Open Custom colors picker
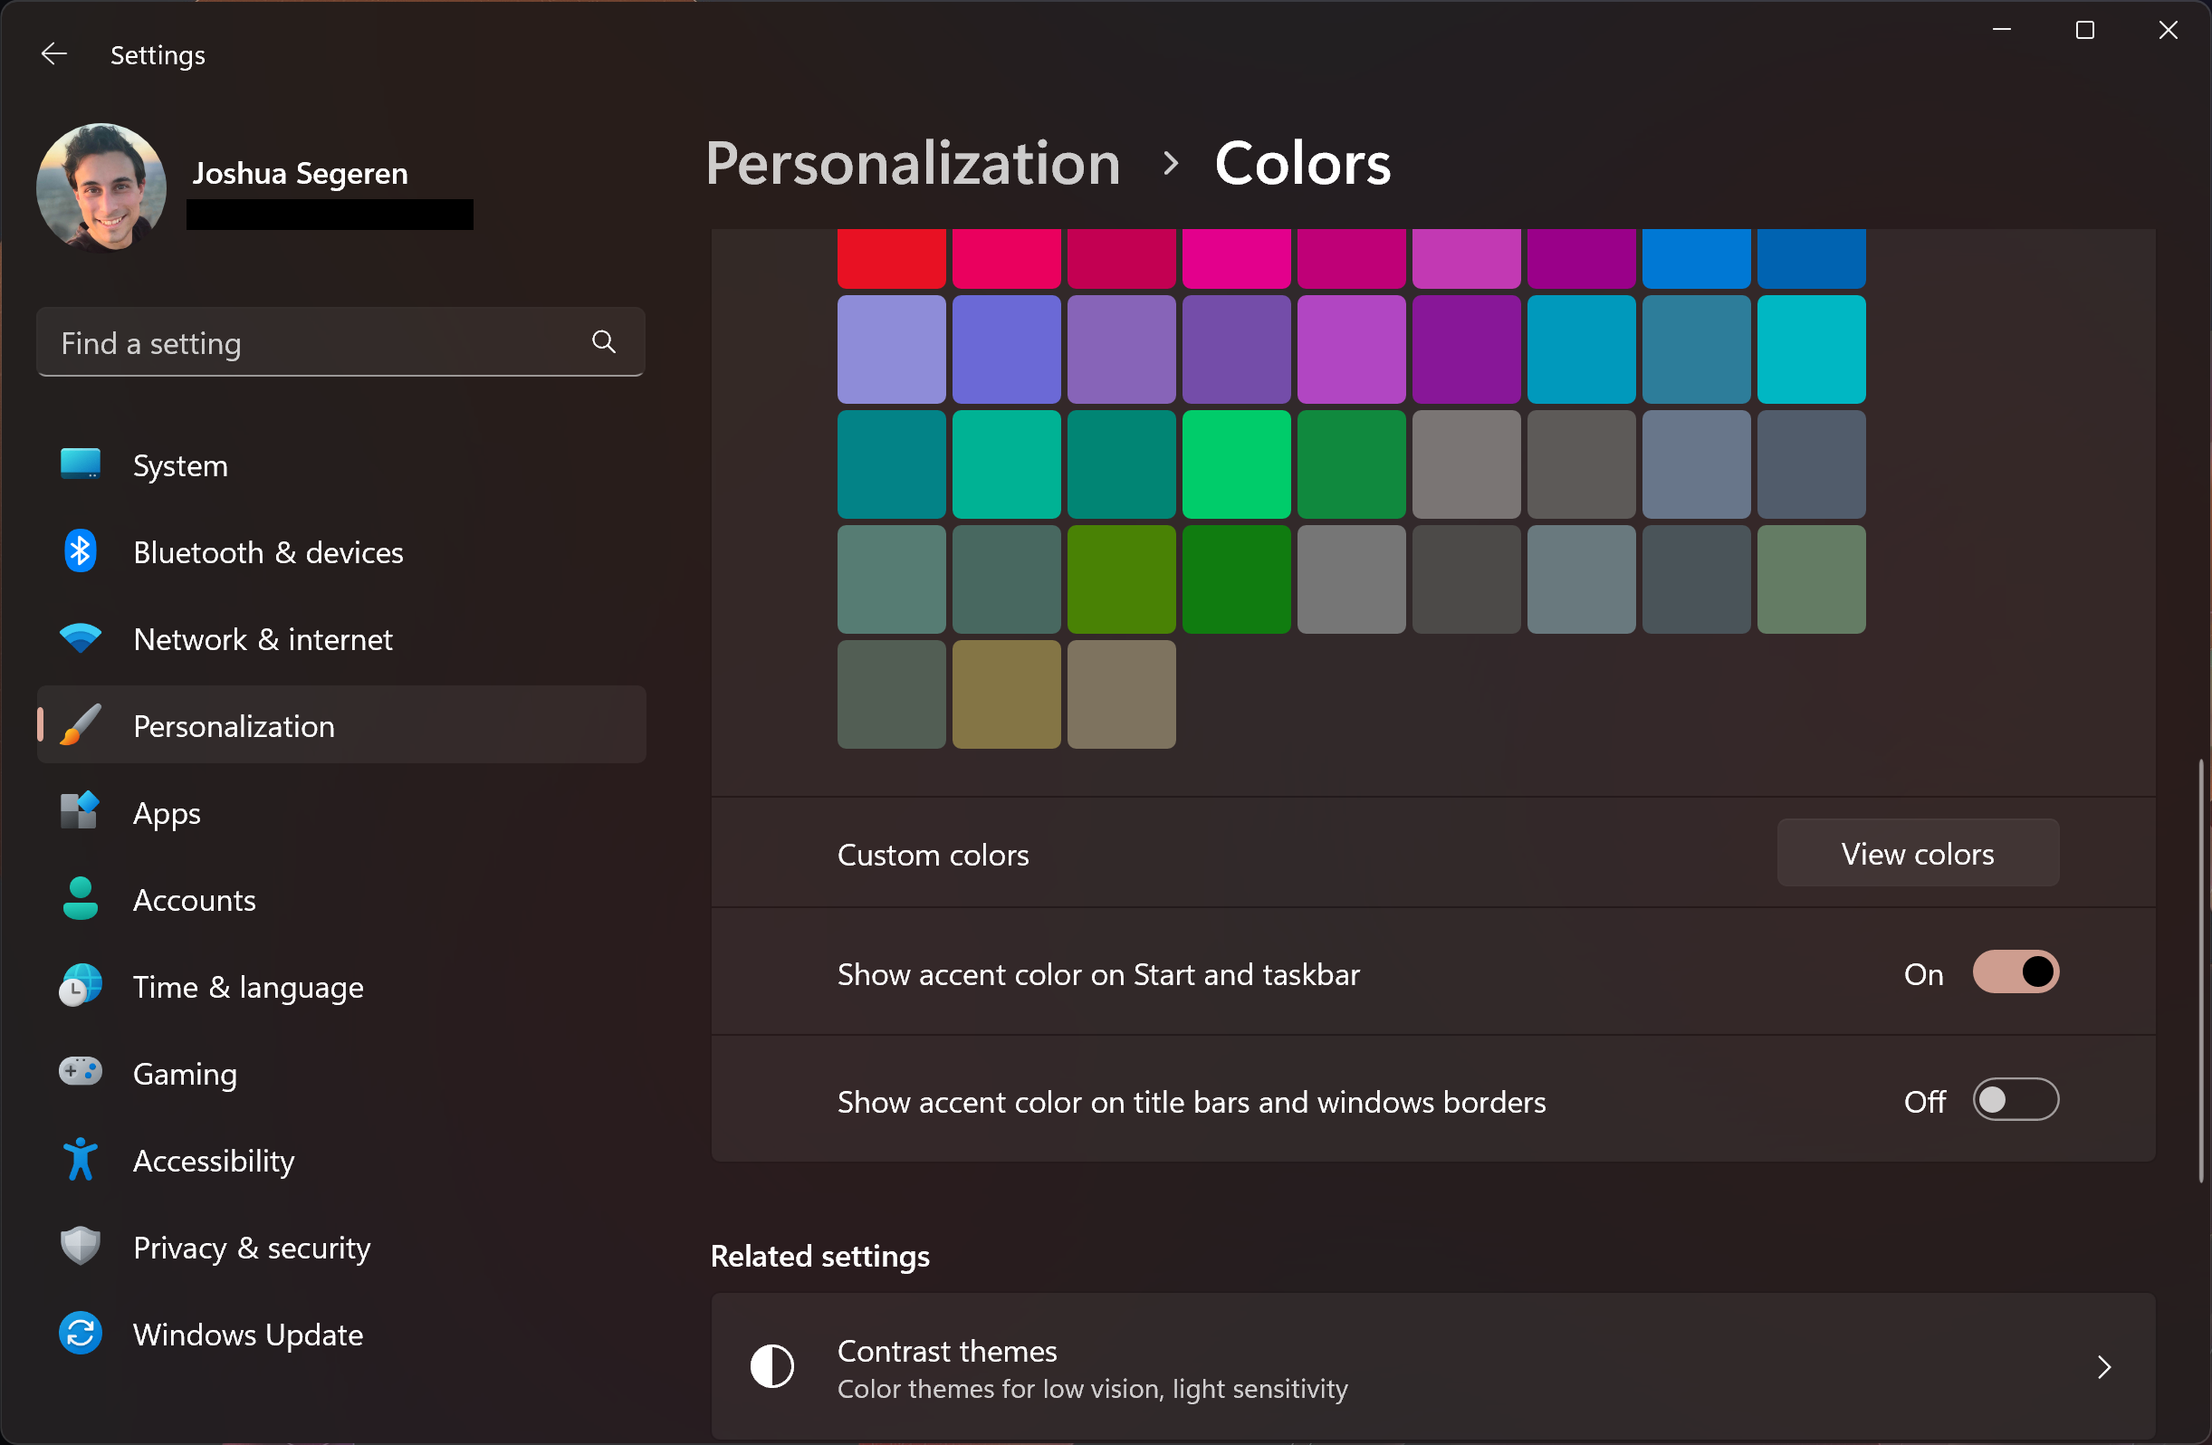The width and height of the screenshot is (2212, 1445). click(1919, 853)
